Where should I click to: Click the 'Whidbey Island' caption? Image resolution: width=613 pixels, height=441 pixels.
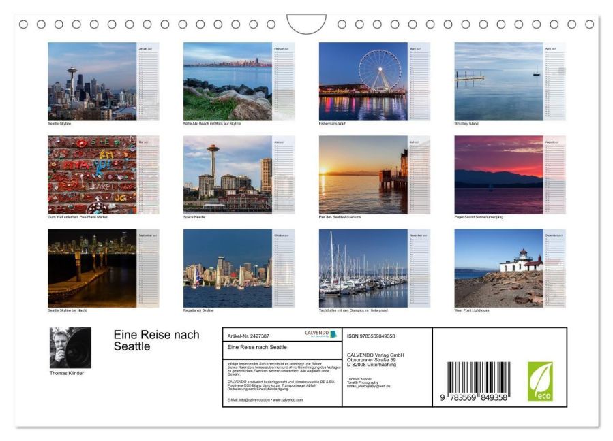point(466,124)
